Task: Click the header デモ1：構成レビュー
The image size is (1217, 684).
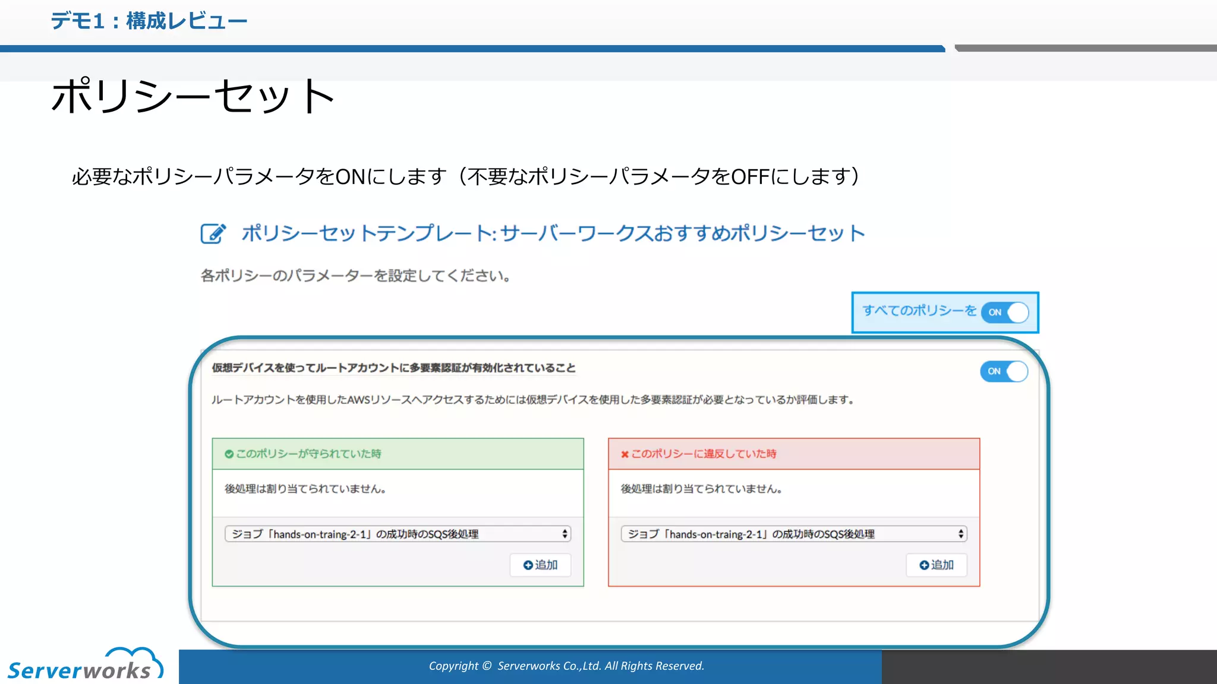Action: coord(149,21)
